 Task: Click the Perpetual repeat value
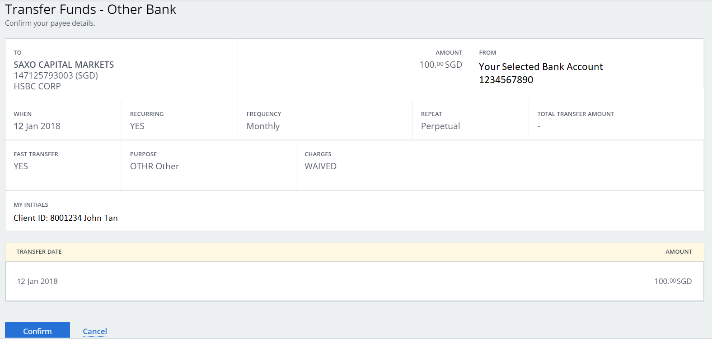(440, 126)
